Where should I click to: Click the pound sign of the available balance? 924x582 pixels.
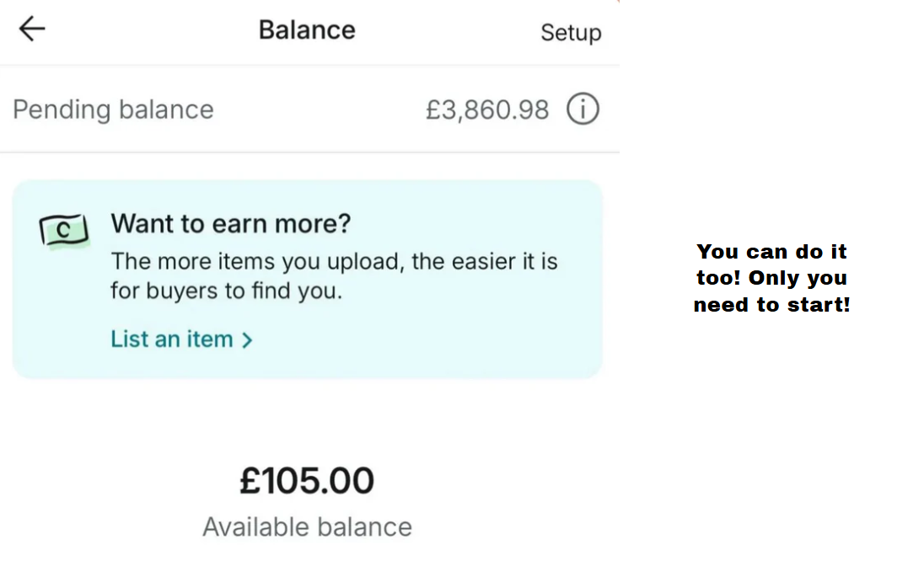pos(250,481)
